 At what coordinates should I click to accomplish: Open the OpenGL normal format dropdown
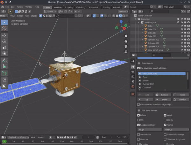177,130
